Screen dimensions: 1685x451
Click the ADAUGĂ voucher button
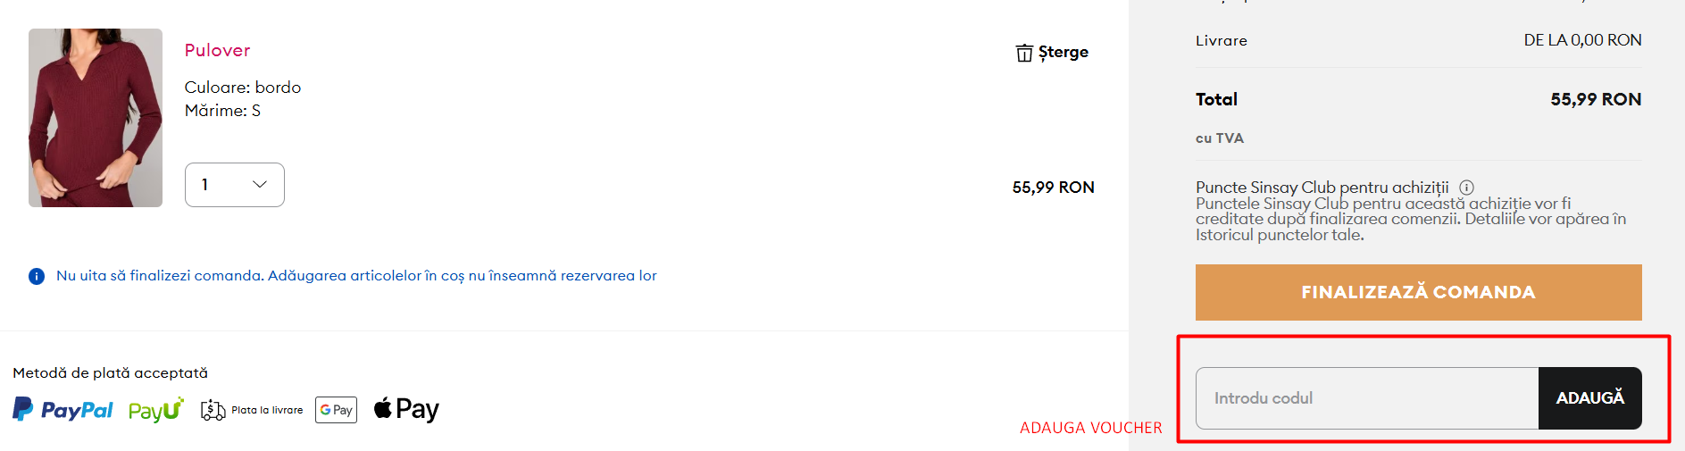(1589, 398)
